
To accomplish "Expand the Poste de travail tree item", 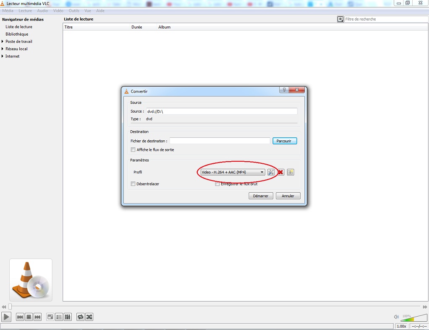I will point(3,41).
